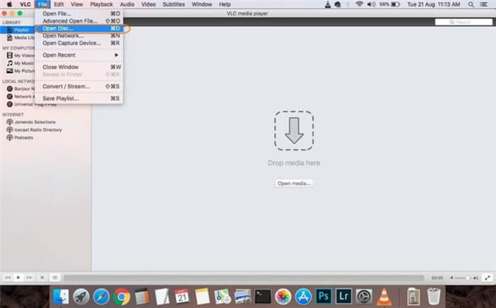Open Maps from the Dock
The width and height of the screenshot is (496, 308).
pos(222,297)
